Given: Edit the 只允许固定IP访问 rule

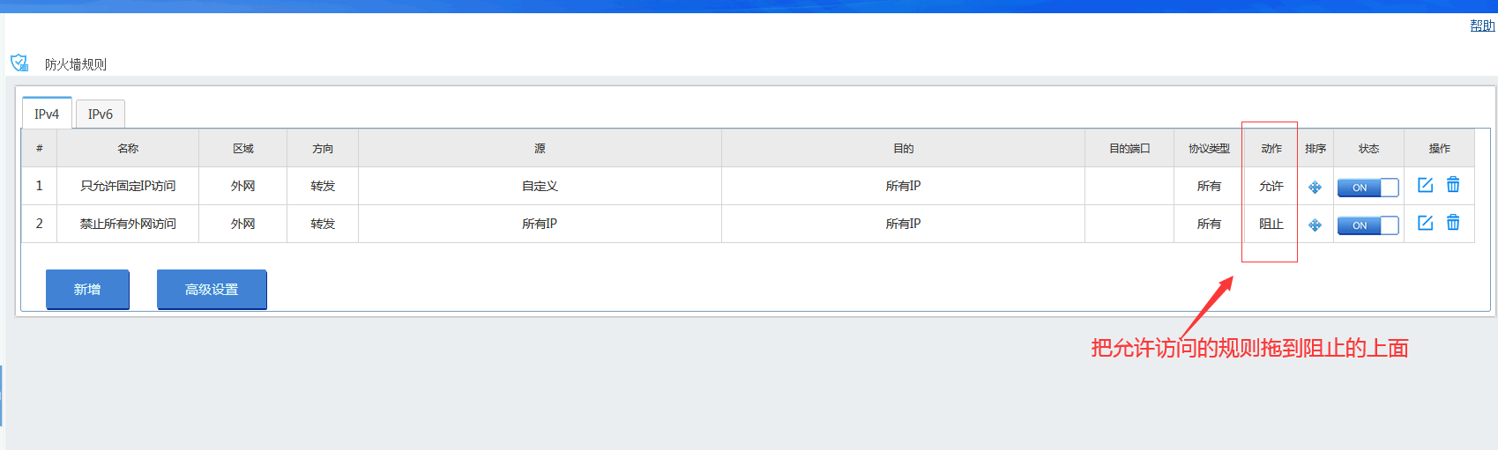Looking at the screenshot, I should click(1425, 185).
